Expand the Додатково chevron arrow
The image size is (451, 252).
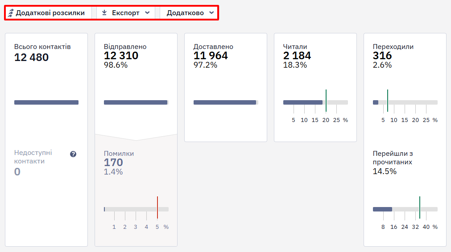coord(211,12)
